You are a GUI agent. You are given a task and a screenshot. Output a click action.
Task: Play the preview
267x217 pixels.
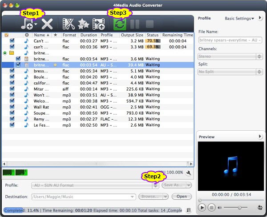pos(202,208)
